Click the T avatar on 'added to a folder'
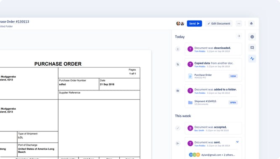The height and width of the screenshot is (159, 280). point(190,91)
